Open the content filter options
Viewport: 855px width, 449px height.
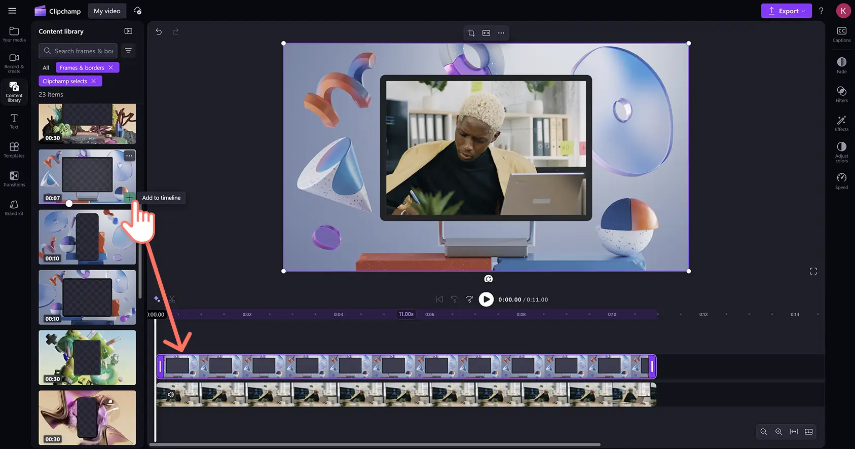point(128,51)
